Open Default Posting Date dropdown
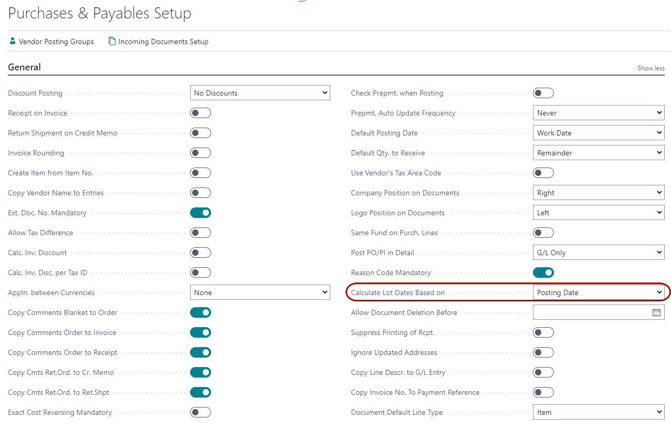 (x=599, y=133)
